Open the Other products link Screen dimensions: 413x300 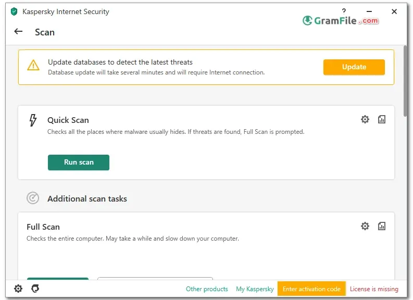(207, 289)
